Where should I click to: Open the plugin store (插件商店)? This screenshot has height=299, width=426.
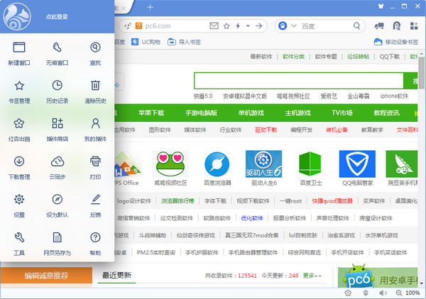pos(57,130)
